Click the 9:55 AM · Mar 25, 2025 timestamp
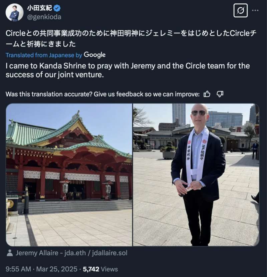 click(41, 269)
